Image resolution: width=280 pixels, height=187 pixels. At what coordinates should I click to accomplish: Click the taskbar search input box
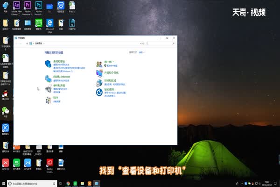click(x=32, y=183)
